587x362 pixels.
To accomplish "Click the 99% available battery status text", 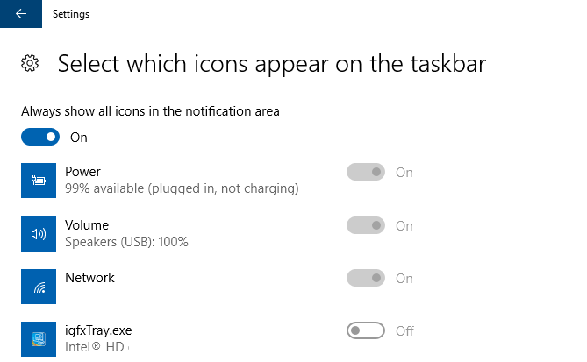I will click(x=182, y=188).
